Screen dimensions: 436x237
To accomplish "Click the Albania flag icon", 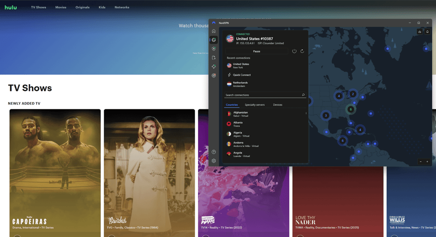I will [229, 124].
